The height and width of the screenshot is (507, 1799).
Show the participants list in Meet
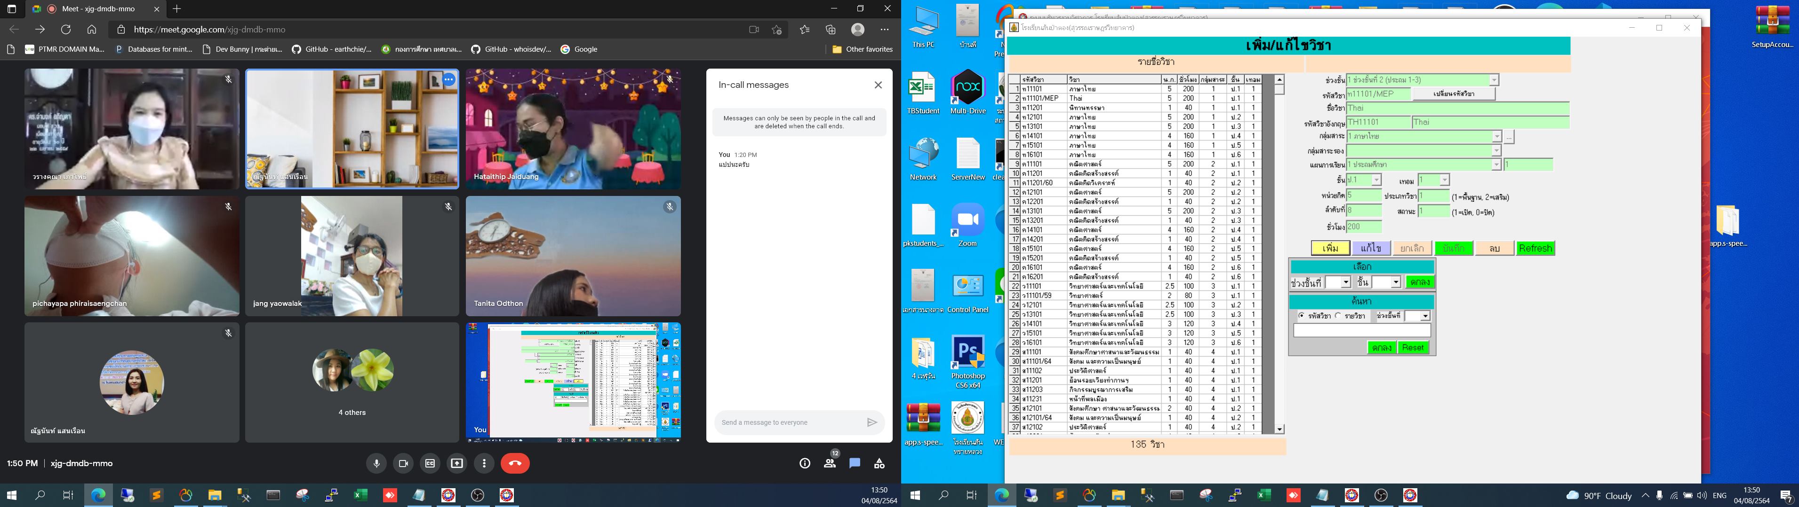[x=830, y=464]
